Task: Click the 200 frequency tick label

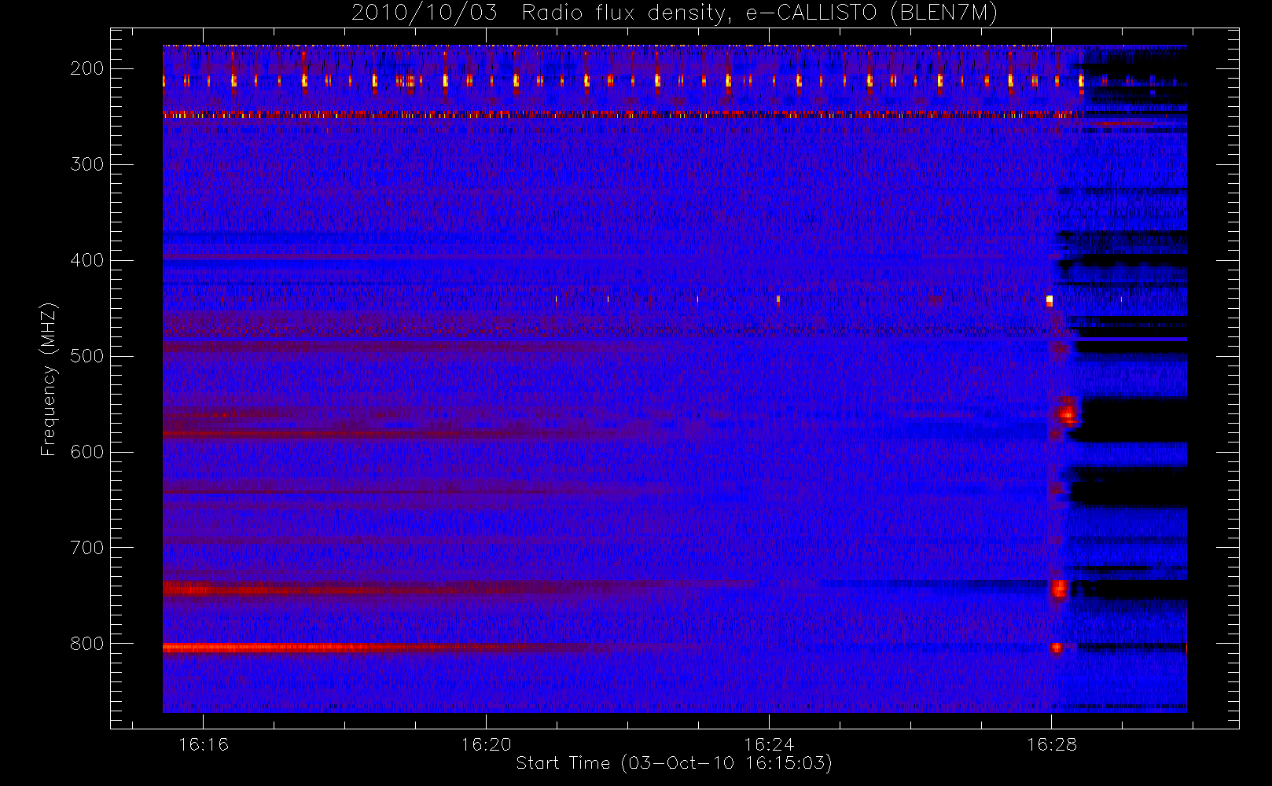Action: pyautogui.click(x=87, y=68)
